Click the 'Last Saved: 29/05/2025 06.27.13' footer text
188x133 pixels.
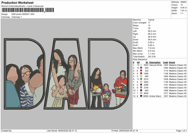point(62,131)
